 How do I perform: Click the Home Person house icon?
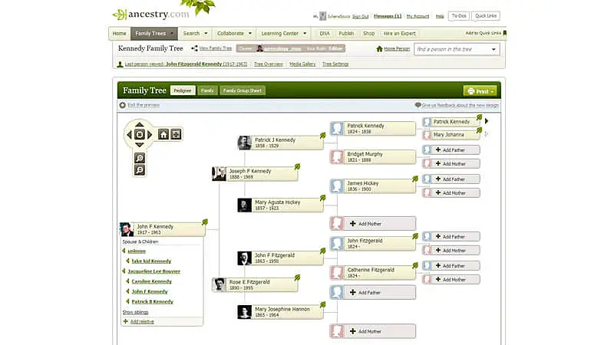[x=379, y=49]
